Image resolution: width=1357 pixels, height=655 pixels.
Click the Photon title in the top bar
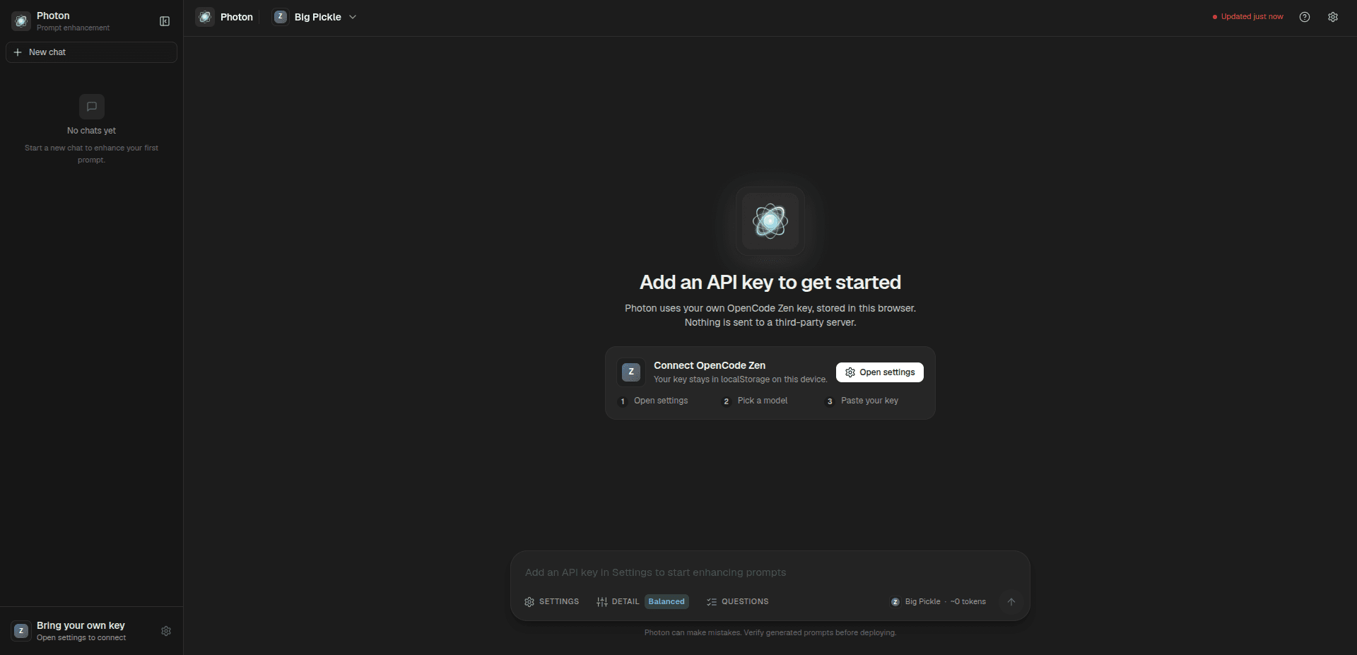(237, 17)
